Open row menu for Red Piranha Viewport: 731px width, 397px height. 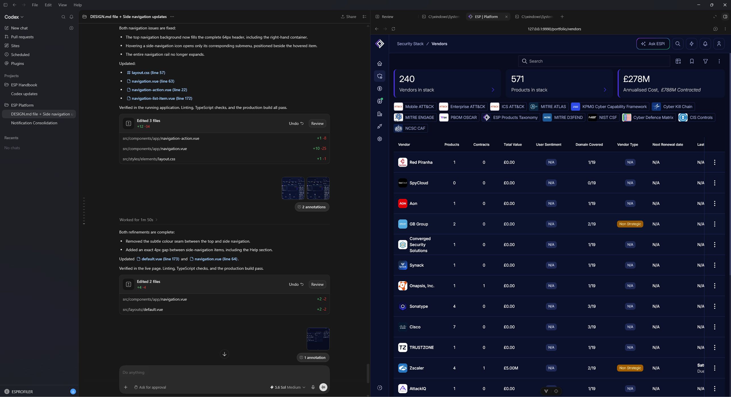pyautogui.click(x=715, y=162)
